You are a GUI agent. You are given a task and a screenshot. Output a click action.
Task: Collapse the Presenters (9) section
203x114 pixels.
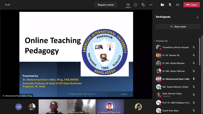click(x=161, y=41)
